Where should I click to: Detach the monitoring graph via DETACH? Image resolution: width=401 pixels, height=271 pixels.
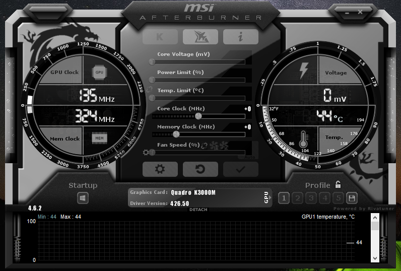pos(198,210)
